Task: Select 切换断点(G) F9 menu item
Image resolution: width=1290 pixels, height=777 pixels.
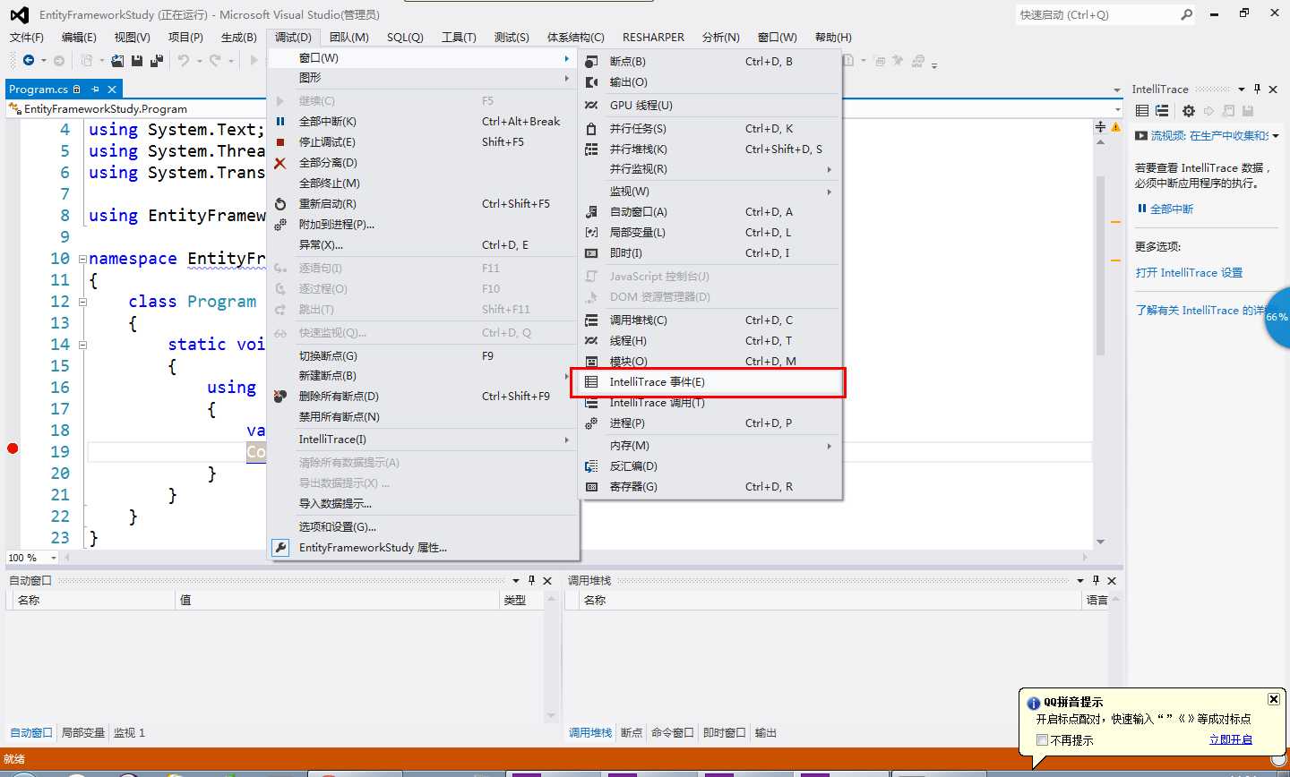Action: pos(423,356)
